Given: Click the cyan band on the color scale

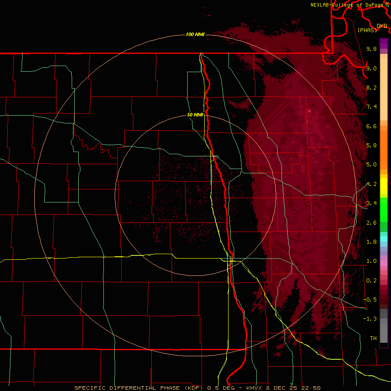Looking at the screenshot, I should point(384,239).
